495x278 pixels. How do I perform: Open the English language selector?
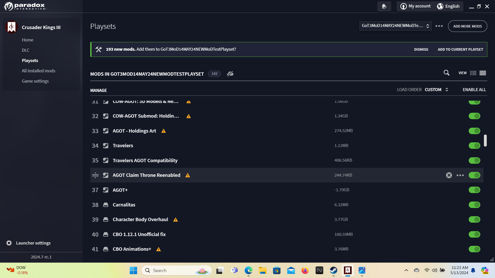coord(449,6)
